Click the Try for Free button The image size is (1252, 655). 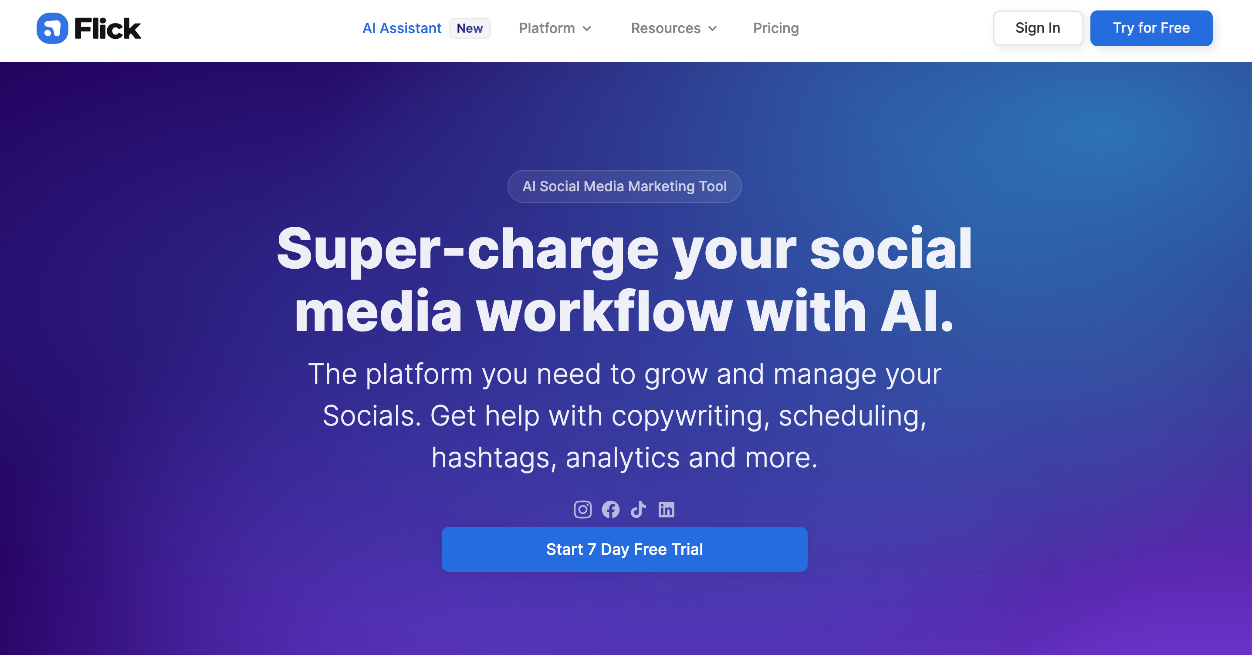[x=1151, y=28]
